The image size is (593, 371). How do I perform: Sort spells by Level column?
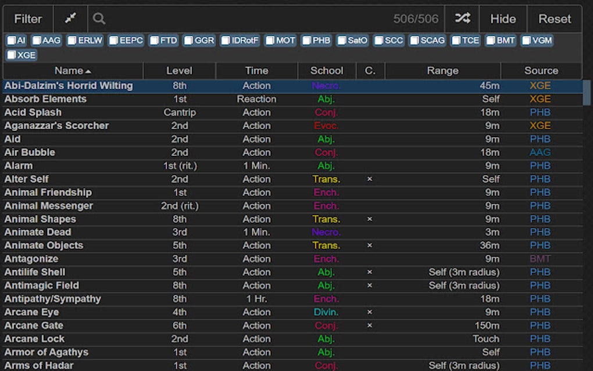click(x=179, y=71)
